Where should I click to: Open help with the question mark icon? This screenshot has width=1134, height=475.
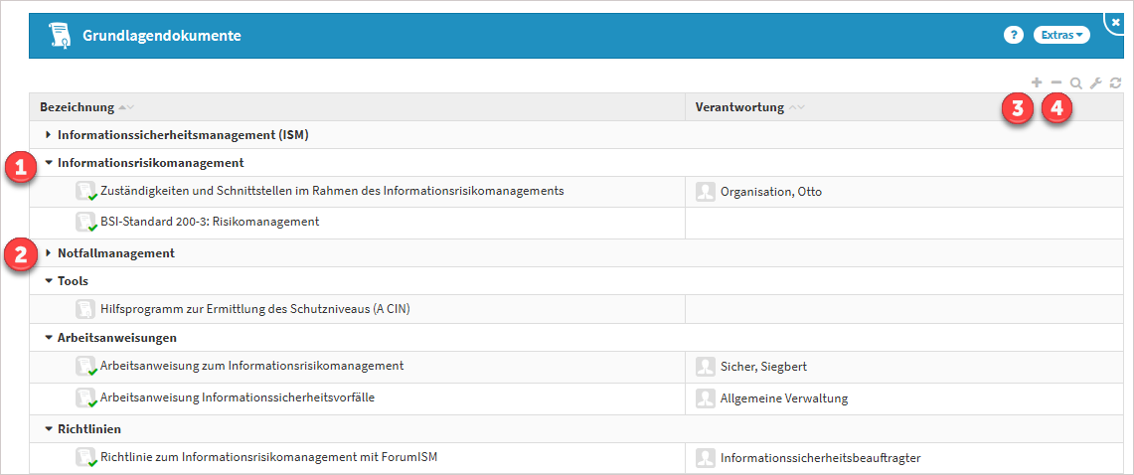tap(1013, 35)
